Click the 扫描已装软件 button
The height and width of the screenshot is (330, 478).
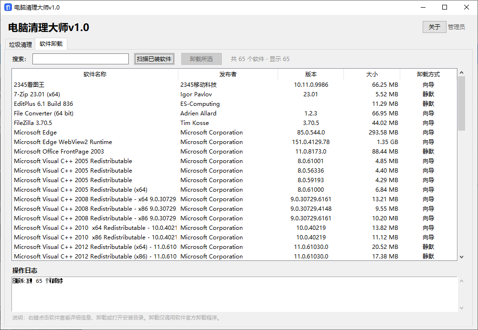tap(154, 59)
